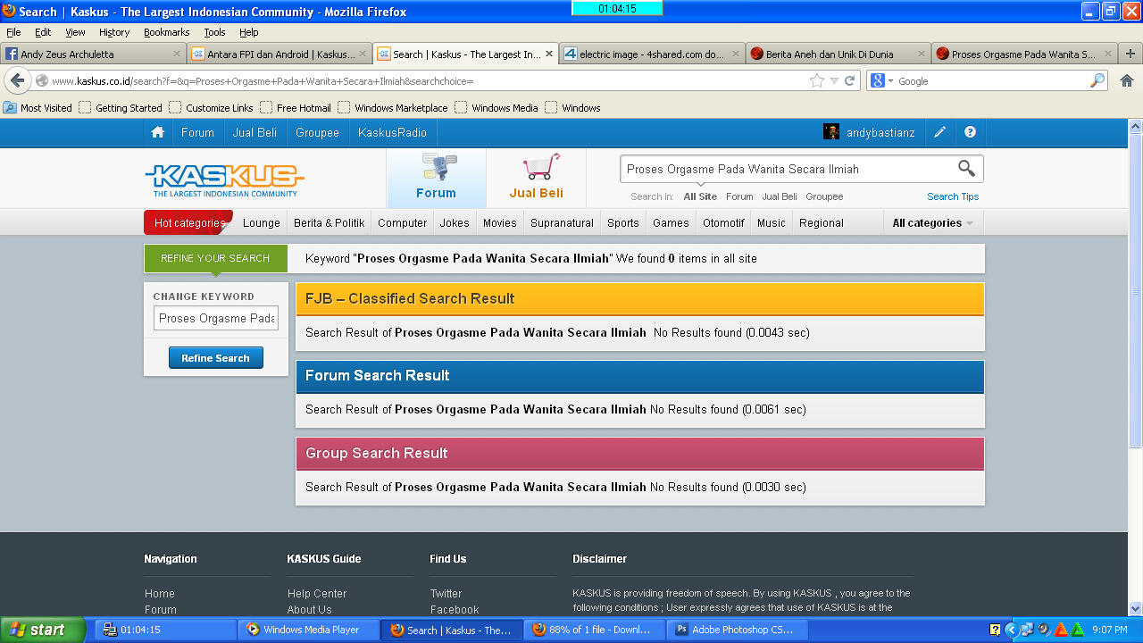Click the Change Keyword input field

click(x=216, y=318)
